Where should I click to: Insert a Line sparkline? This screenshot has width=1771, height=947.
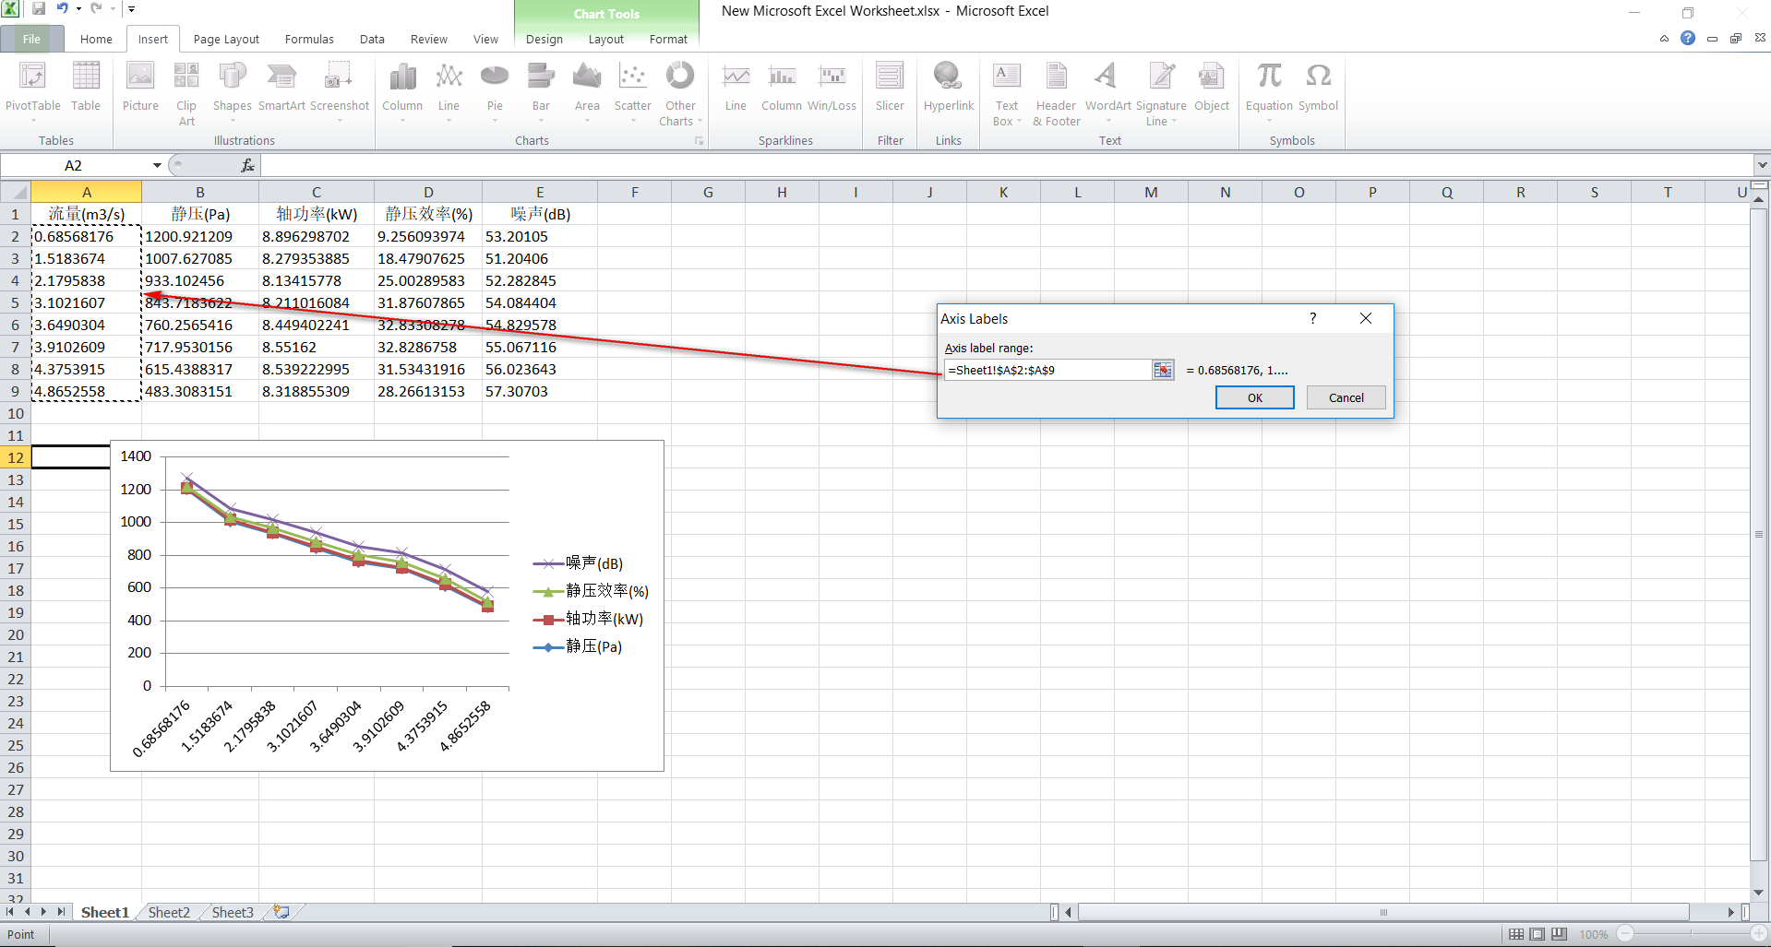click(x=735, y=88)
